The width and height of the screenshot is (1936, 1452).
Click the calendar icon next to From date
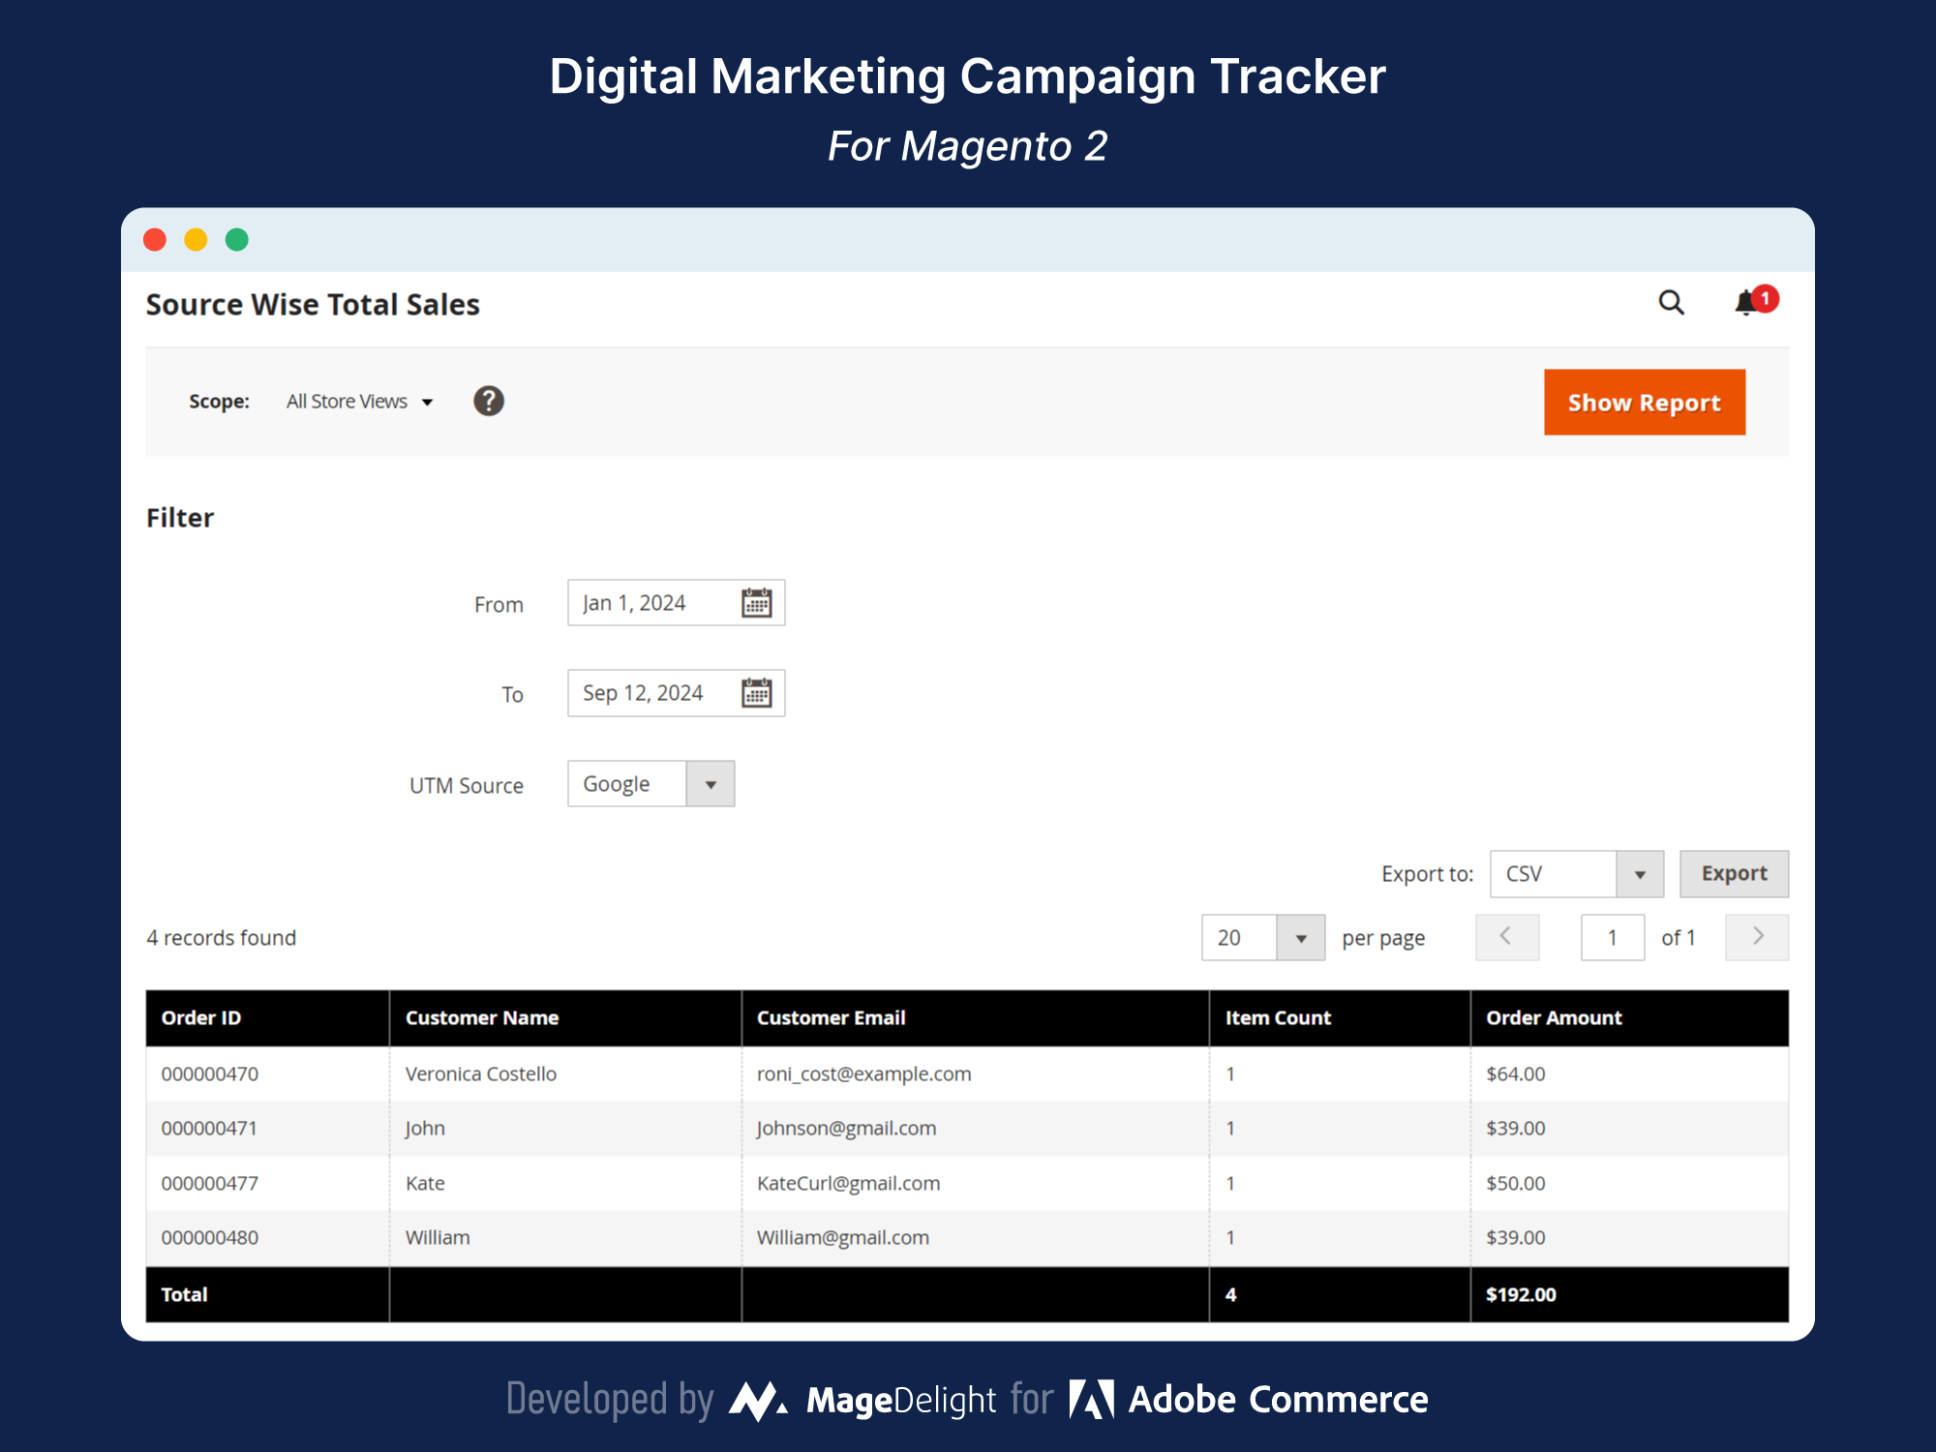tap(758, 602)
